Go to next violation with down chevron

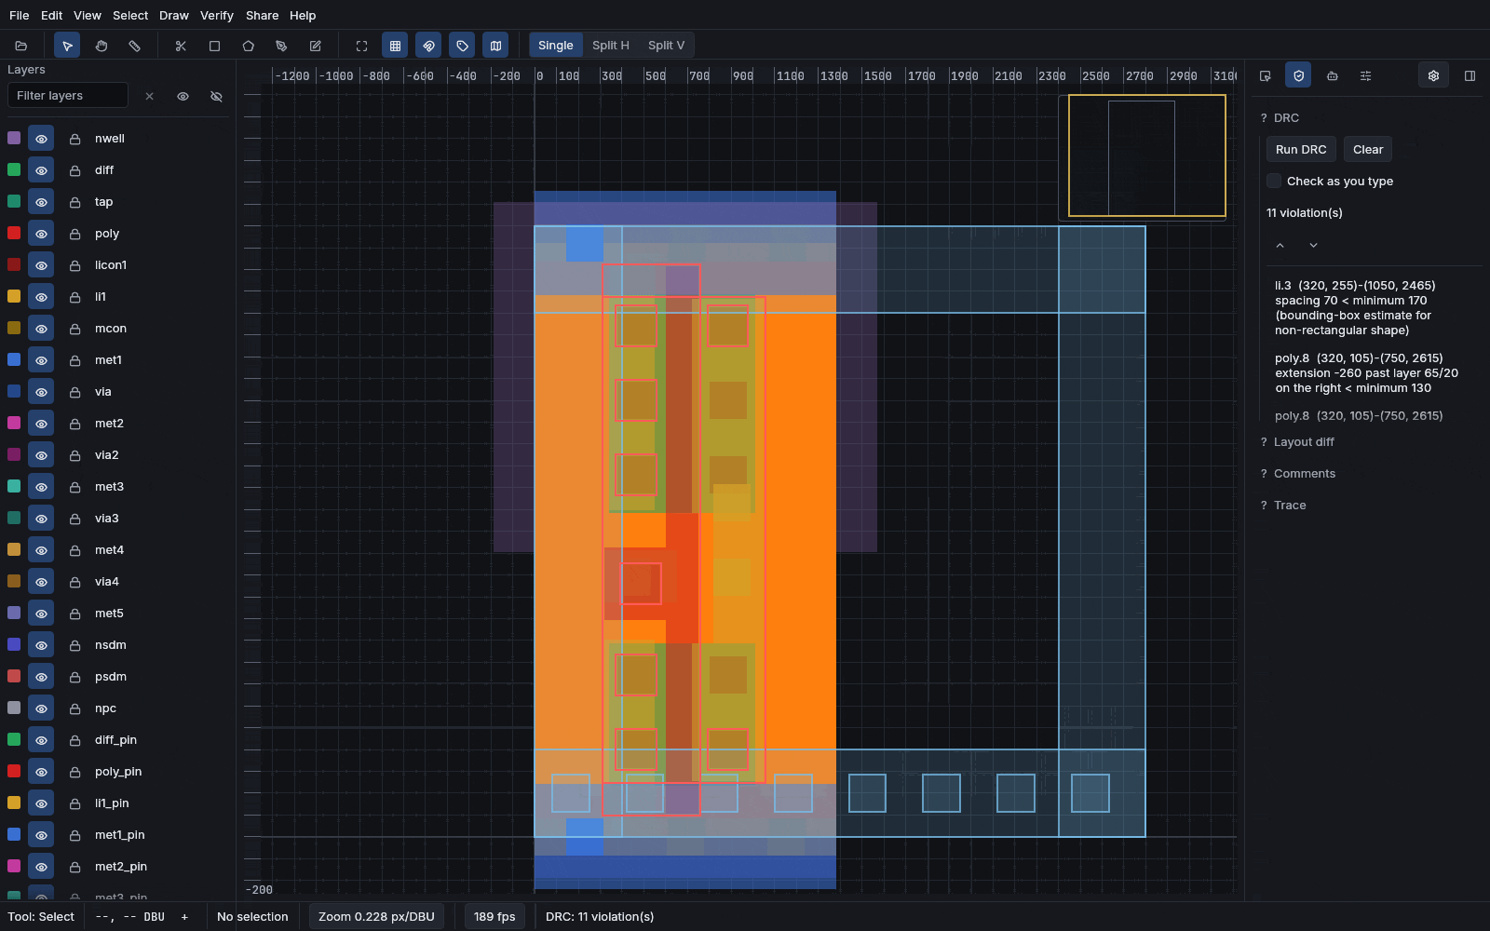pyautogui.click(x=1314, y=245)
